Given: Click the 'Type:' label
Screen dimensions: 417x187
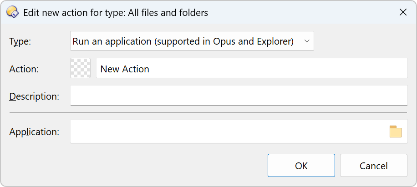Looking at the screenshot, I should click(x=20, y=41).
